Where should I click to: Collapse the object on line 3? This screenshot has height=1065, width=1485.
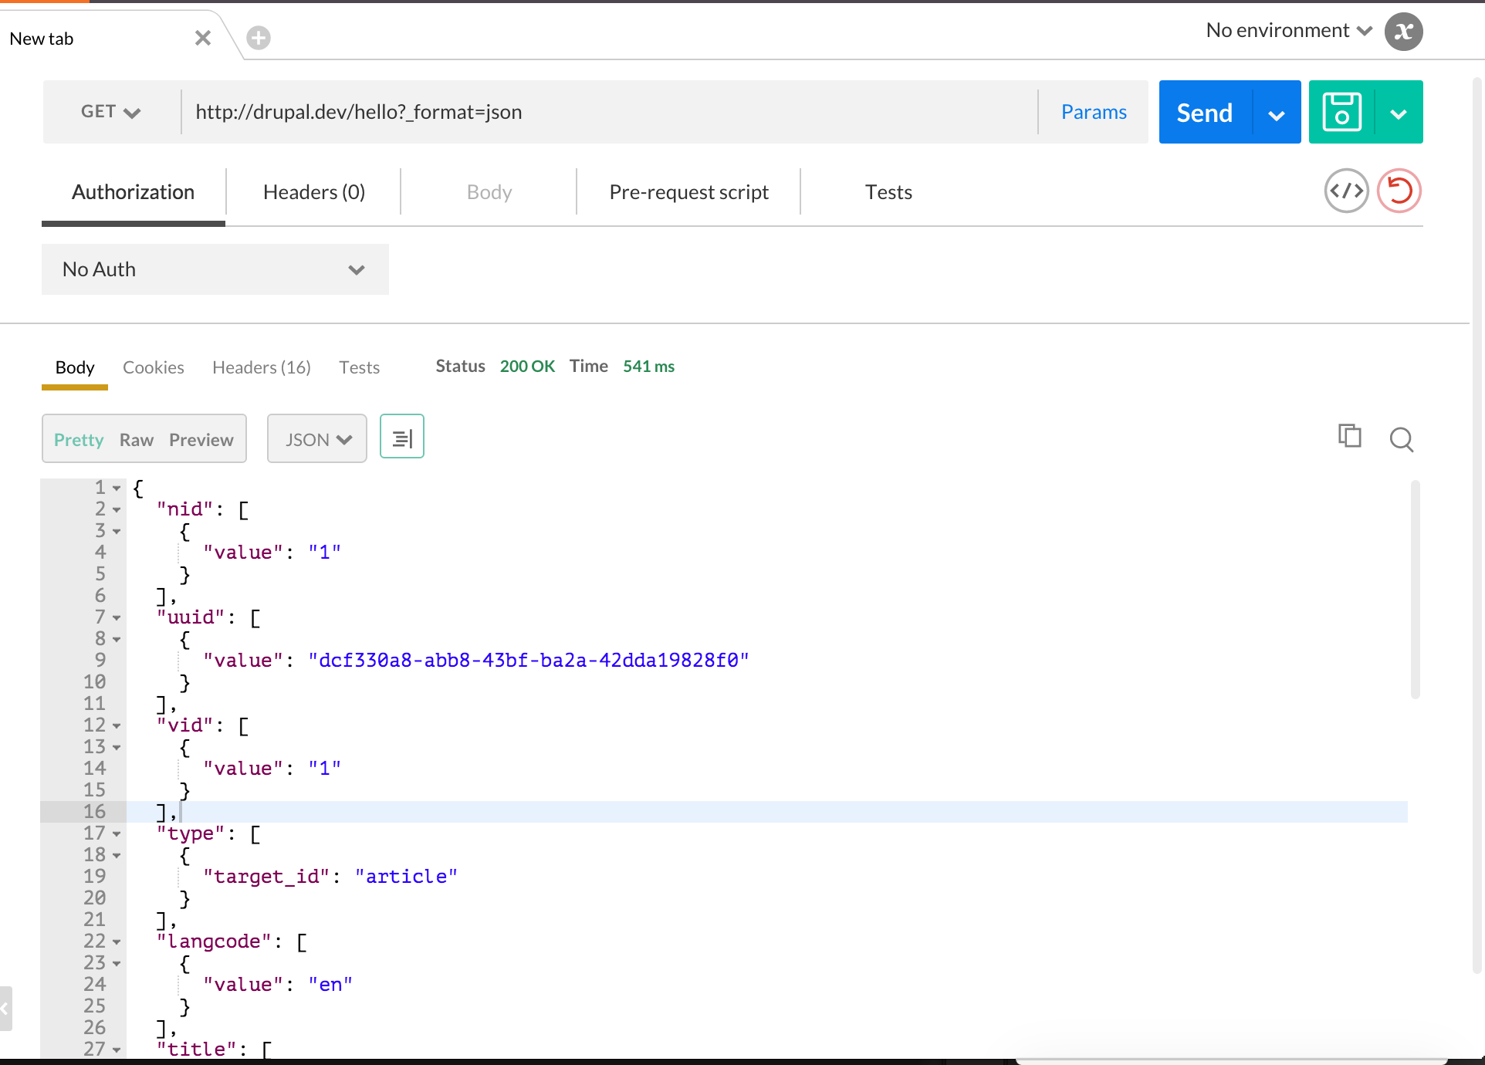tap(117, 532)
